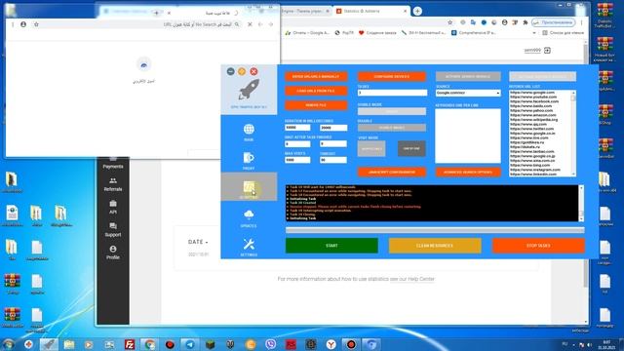Select https://www.youtube.com in referrer list
This screenshot has width=624, height=351.
click(533, 97)
